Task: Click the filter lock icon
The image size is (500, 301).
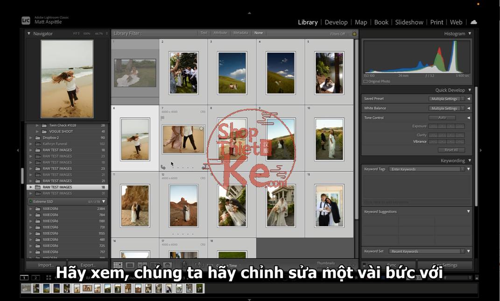Action: [x=354, y=34]
